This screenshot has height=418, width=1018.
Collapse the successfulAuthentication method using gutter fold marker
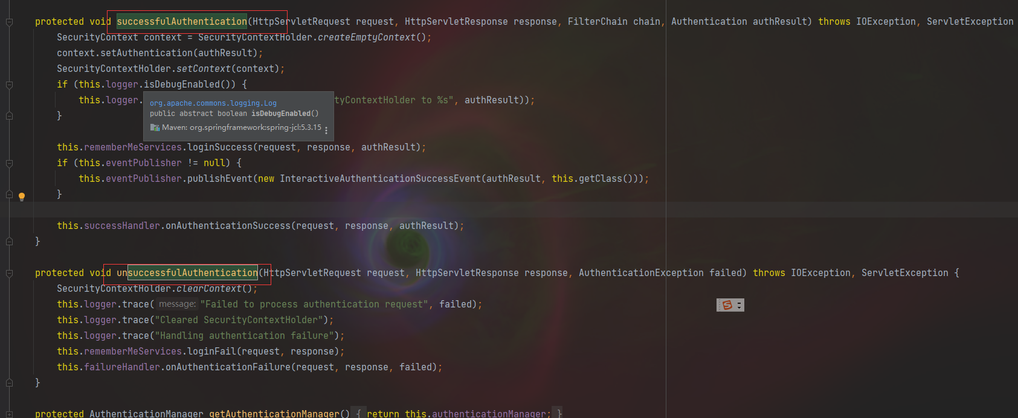tap(9, 22)
